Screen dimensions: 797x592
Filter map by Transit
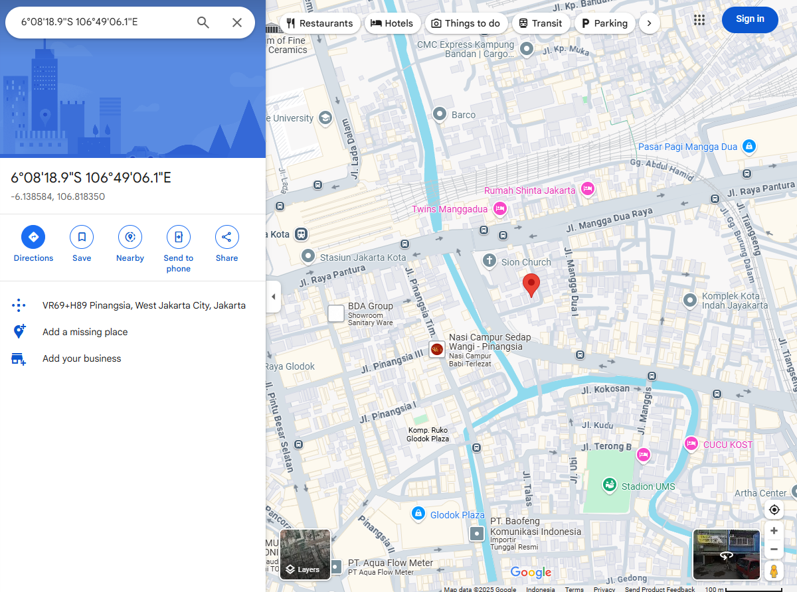(x=540, y=23)
